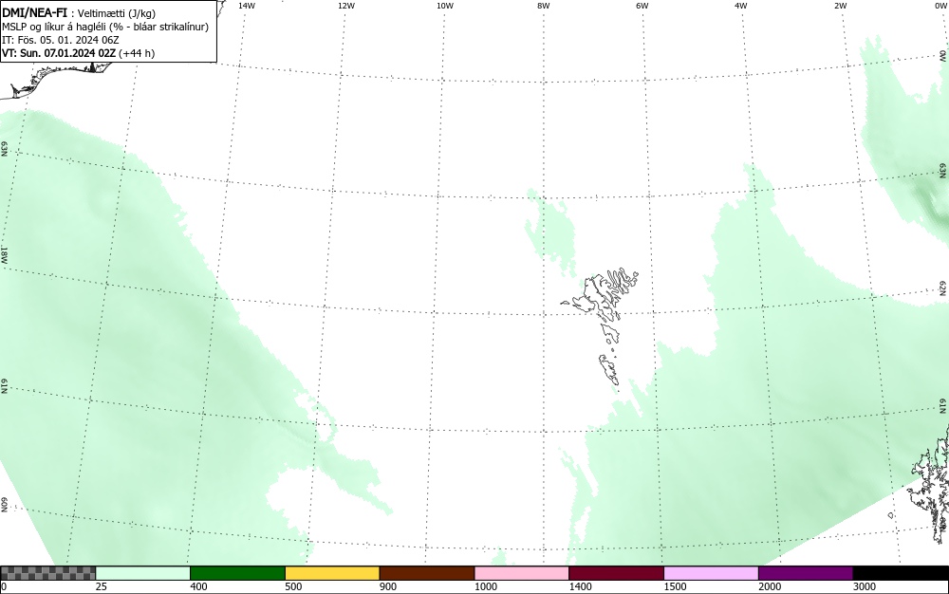
Task: Click the purple 2000–3000 legend swatch
Action: coord(806,573)
